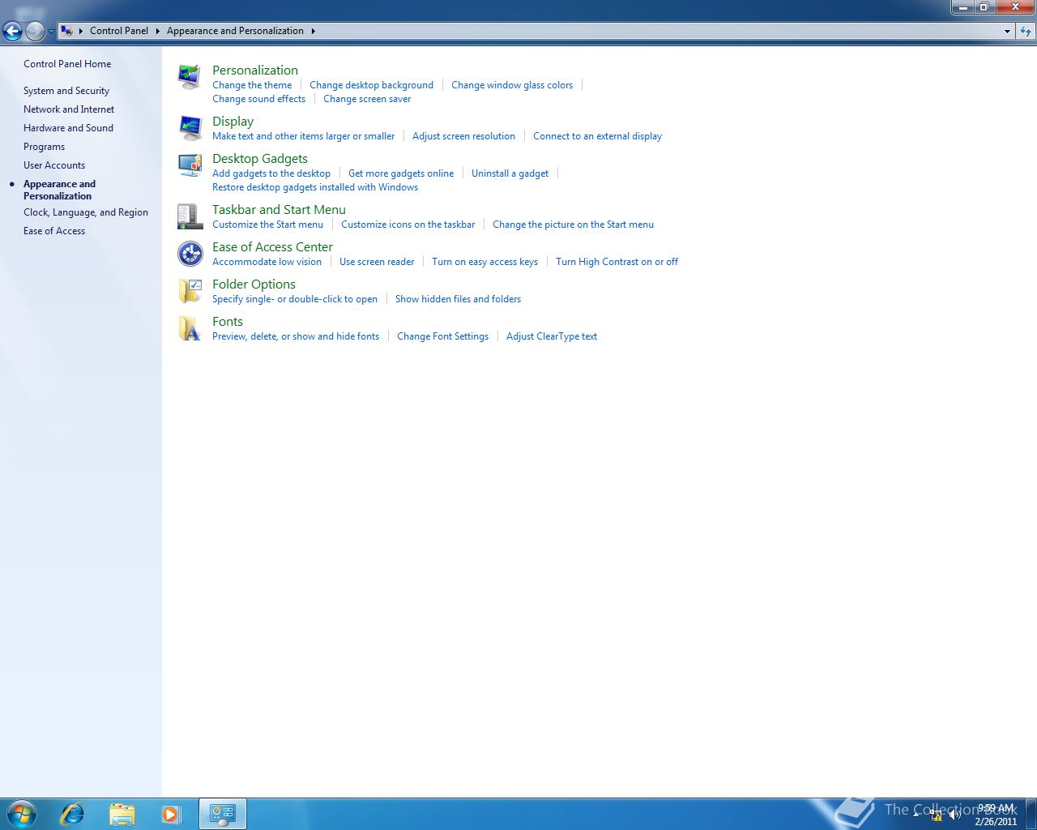The height and width of the screenshot is (830, 1037).
Task: Click Accommodate low vision
Action: click(267, 262)
